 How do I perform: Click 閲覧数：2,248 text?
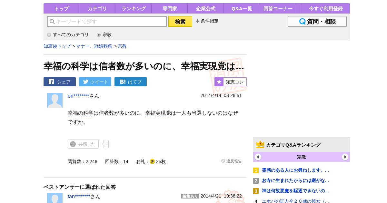[83, 161]
